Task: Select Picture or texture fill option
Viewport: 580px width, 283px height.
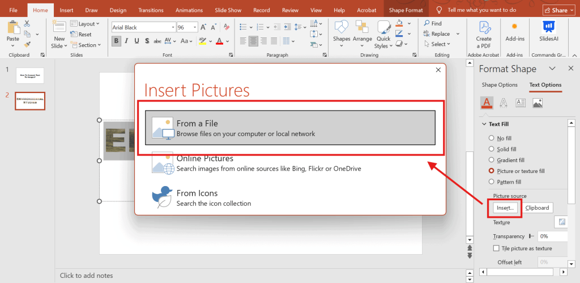Action: [x=491, y=171]
